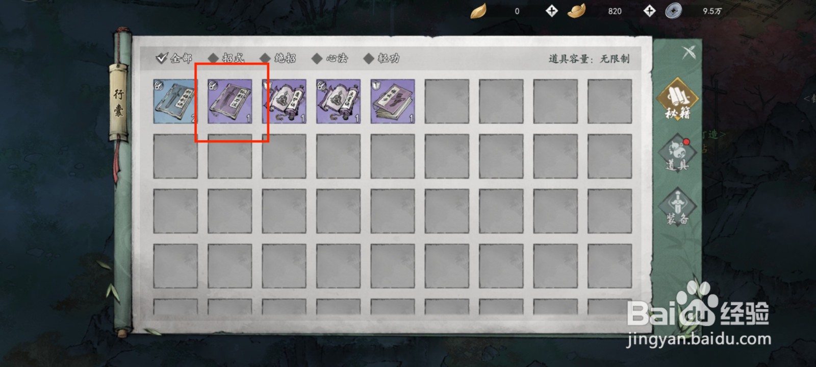Enable the 绝招 filter
This screenshot has height=367, width=816.
click(278, 58)
